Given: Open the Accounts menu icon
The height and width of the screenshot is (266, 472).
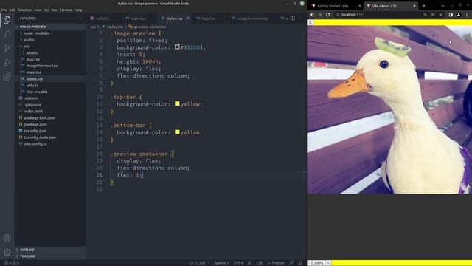Looking at the screenshot, I should (x=7, y=238).
